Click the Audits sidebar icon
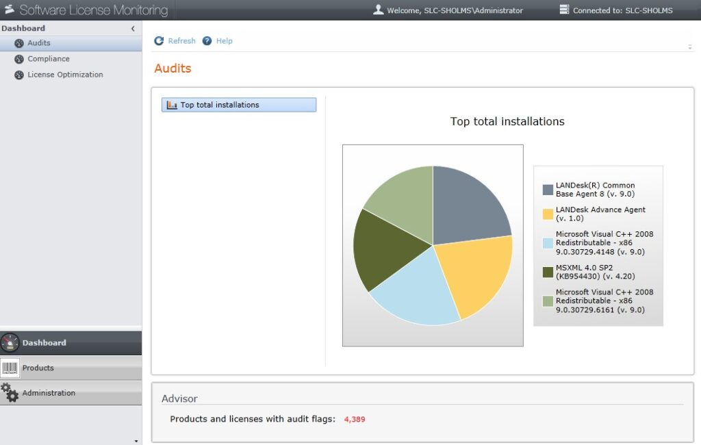Viewport: 701px width, 445px height. (18, 43)
